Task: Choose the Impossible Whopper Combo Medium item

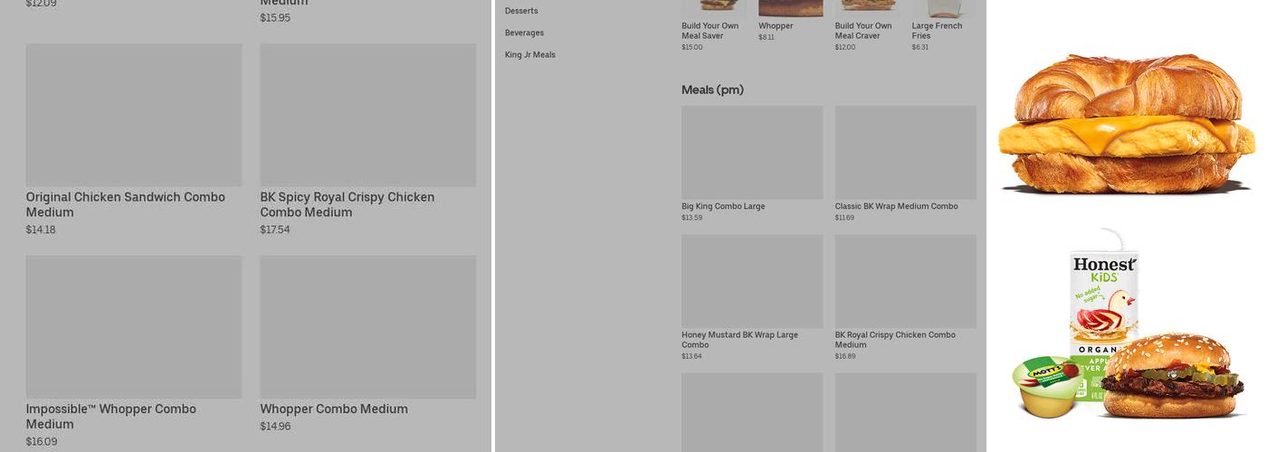Action: pyautogui.click(x=110, y=416)
